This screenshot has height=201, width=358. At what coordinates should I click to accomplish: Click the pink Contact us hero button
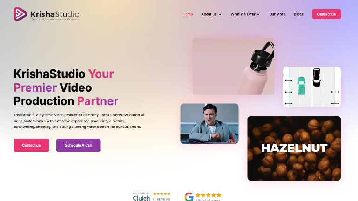32,145
